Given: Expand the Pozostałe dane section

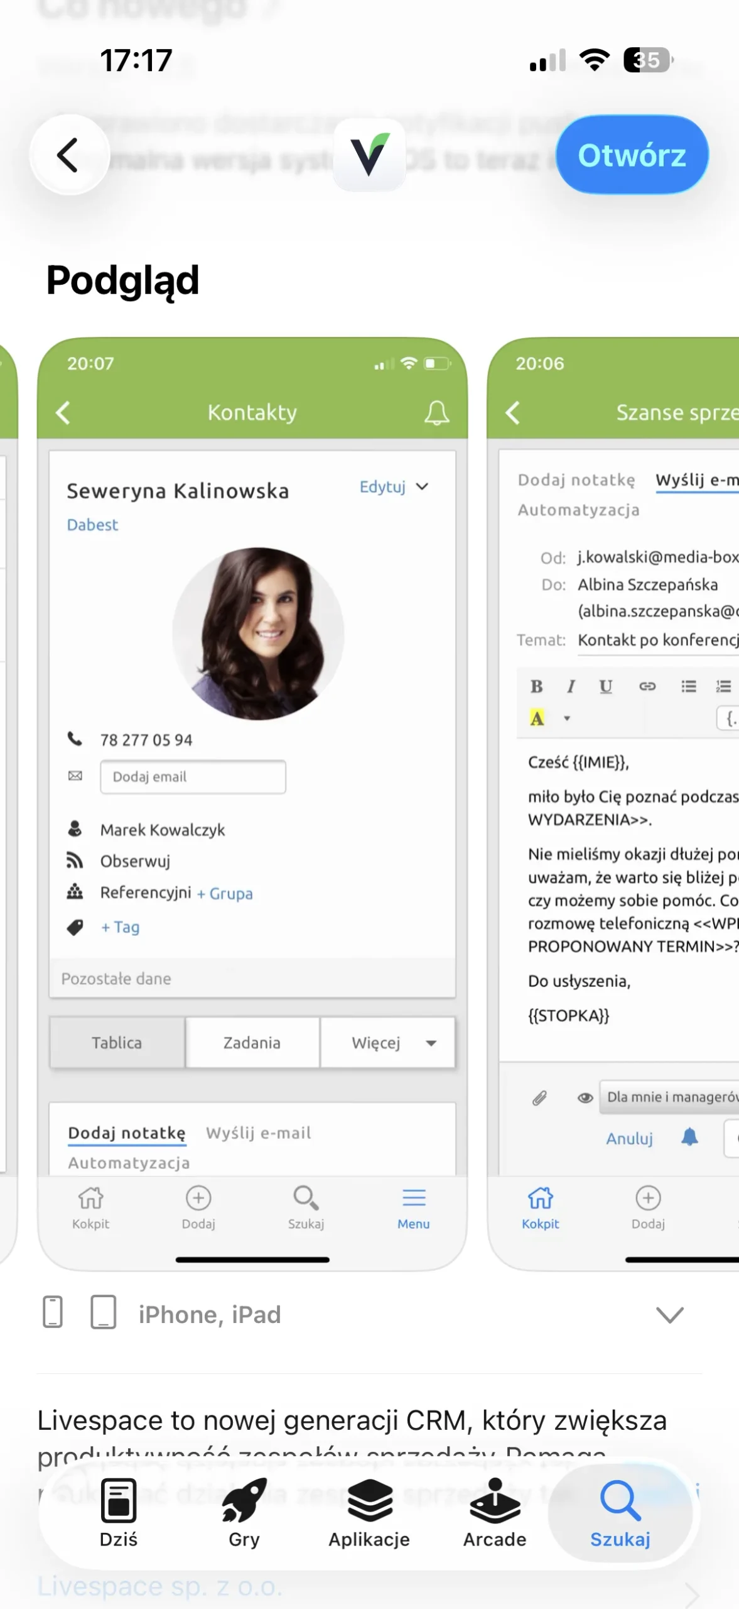Looking at the screenshot, I should click(x=252, y=979).
